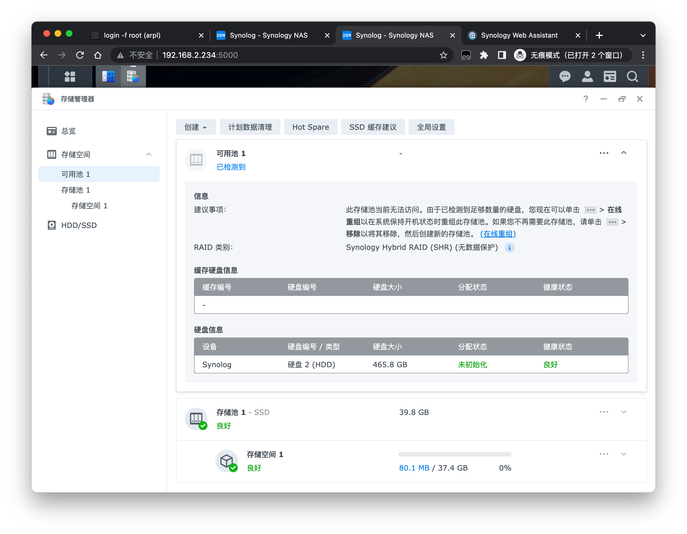Click the 缓存编号 column header
687x534 pixels.
(217, 287)
